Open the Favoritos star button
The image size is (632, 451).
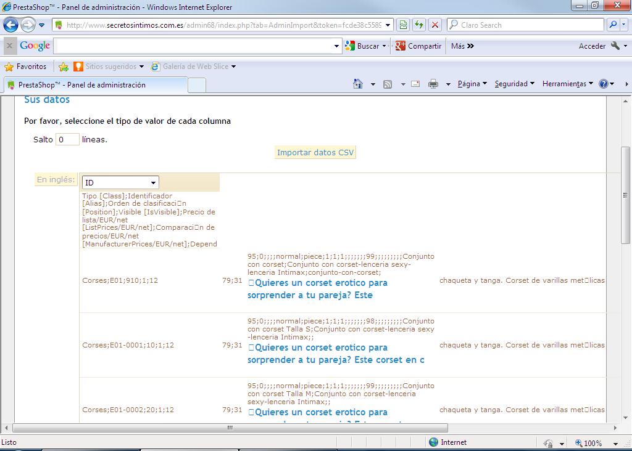click(x=25, y=67)
